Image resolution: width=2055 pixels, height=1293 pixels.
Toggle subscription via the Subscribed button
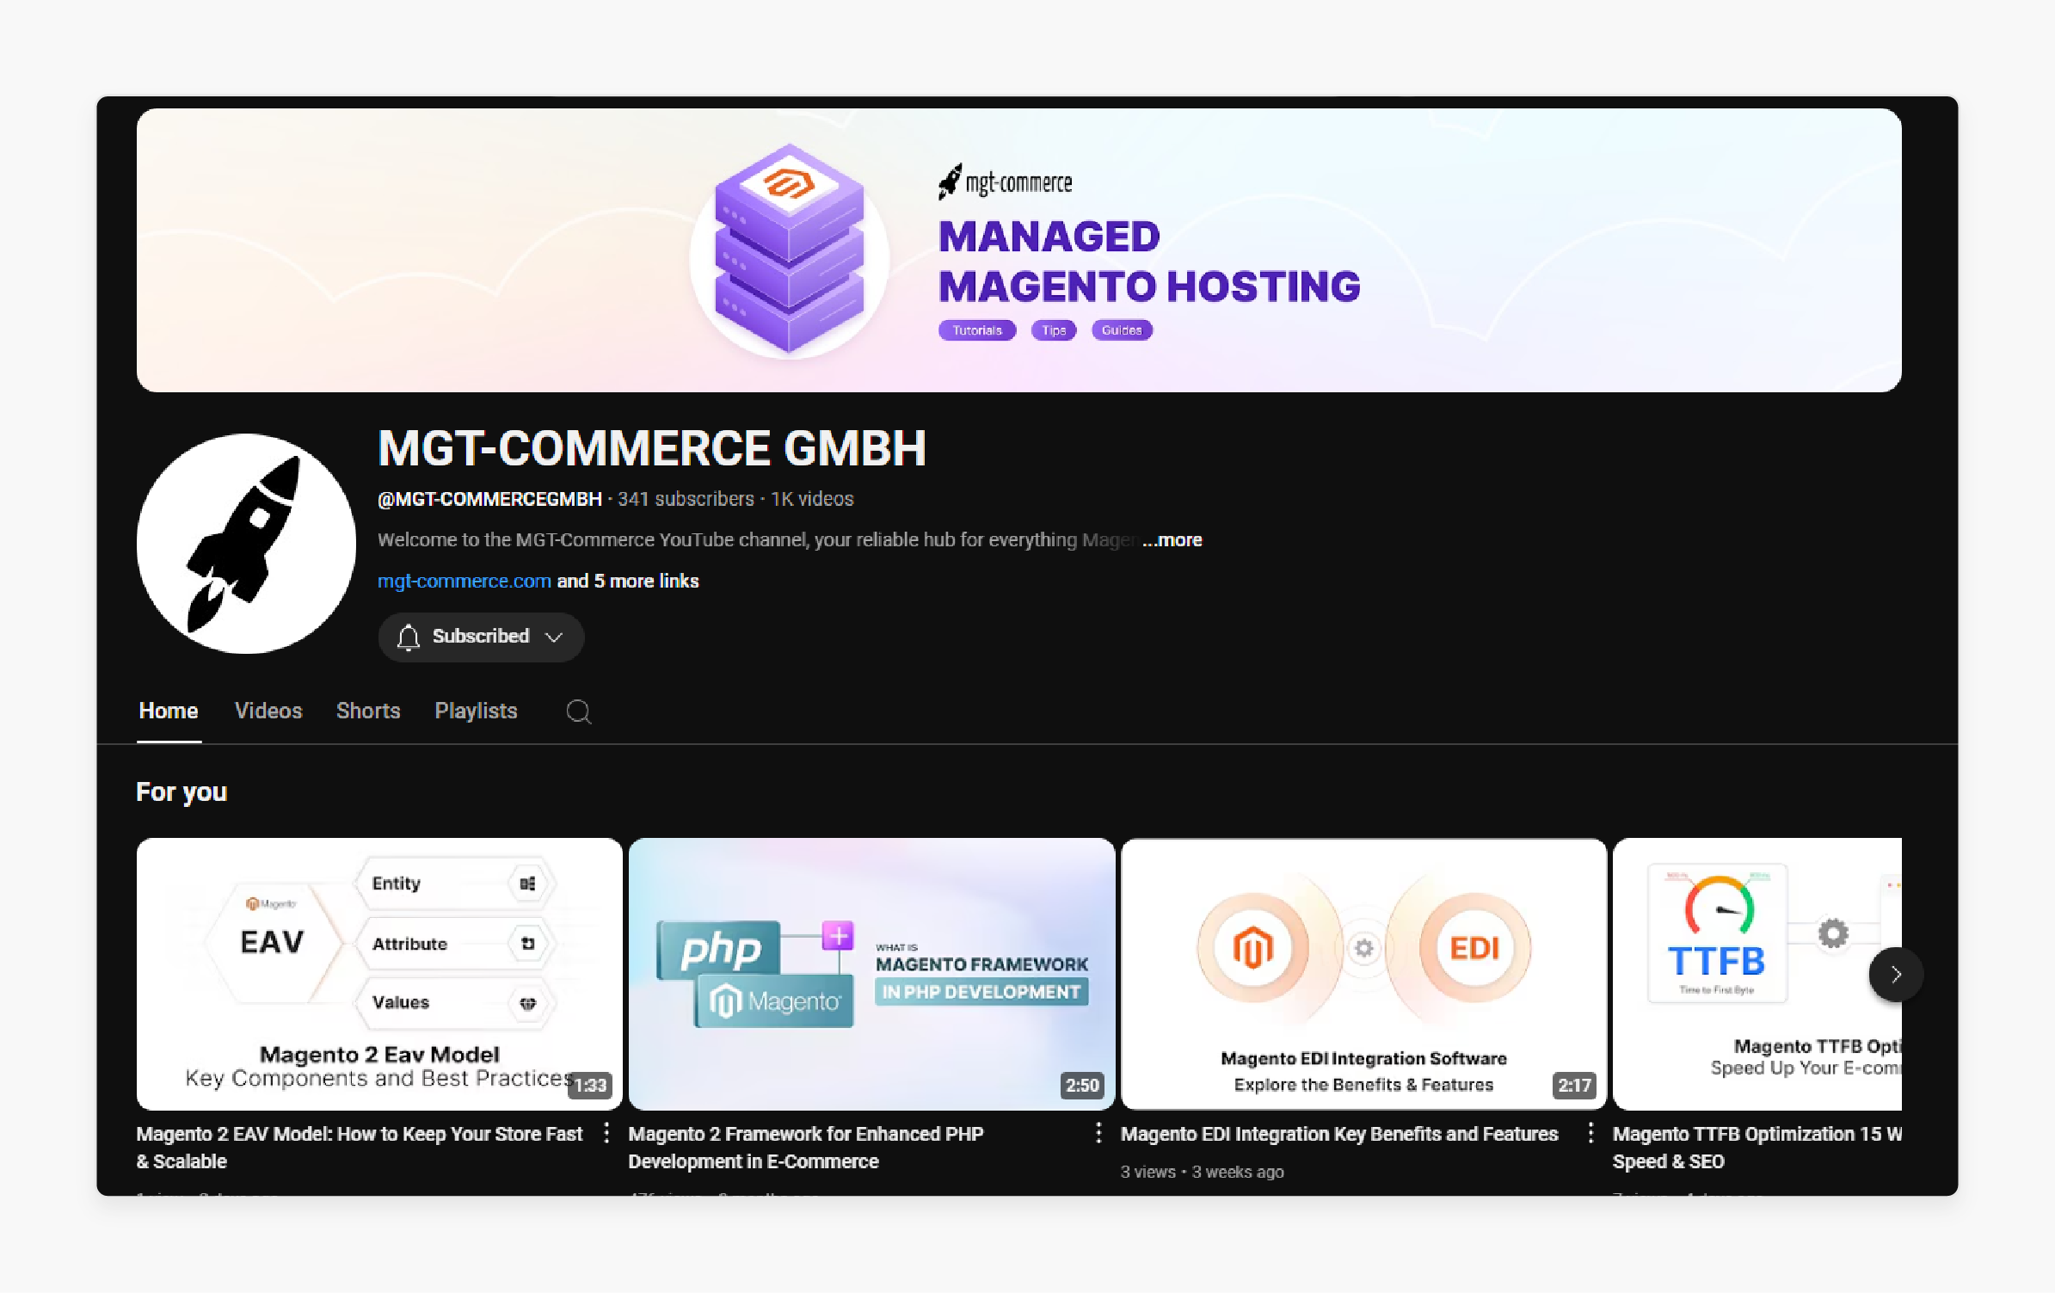coord(481,637)
